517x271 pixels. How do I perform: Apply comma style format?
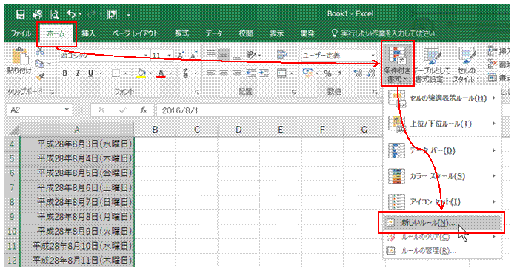coord(340,73)
